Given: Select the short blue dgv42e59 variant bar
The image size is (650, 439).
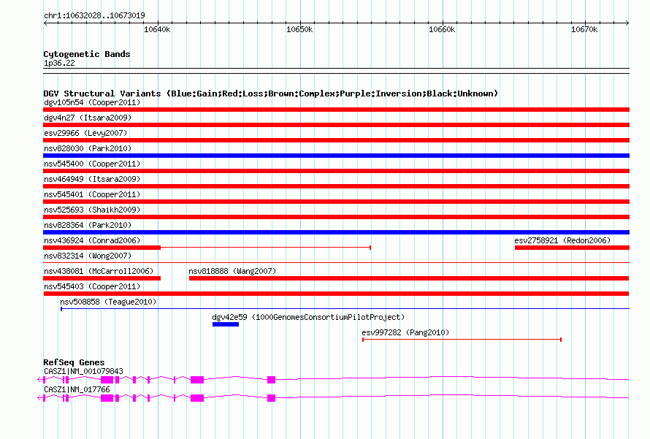Looking at the screenshot, I should tap(225, 324).
